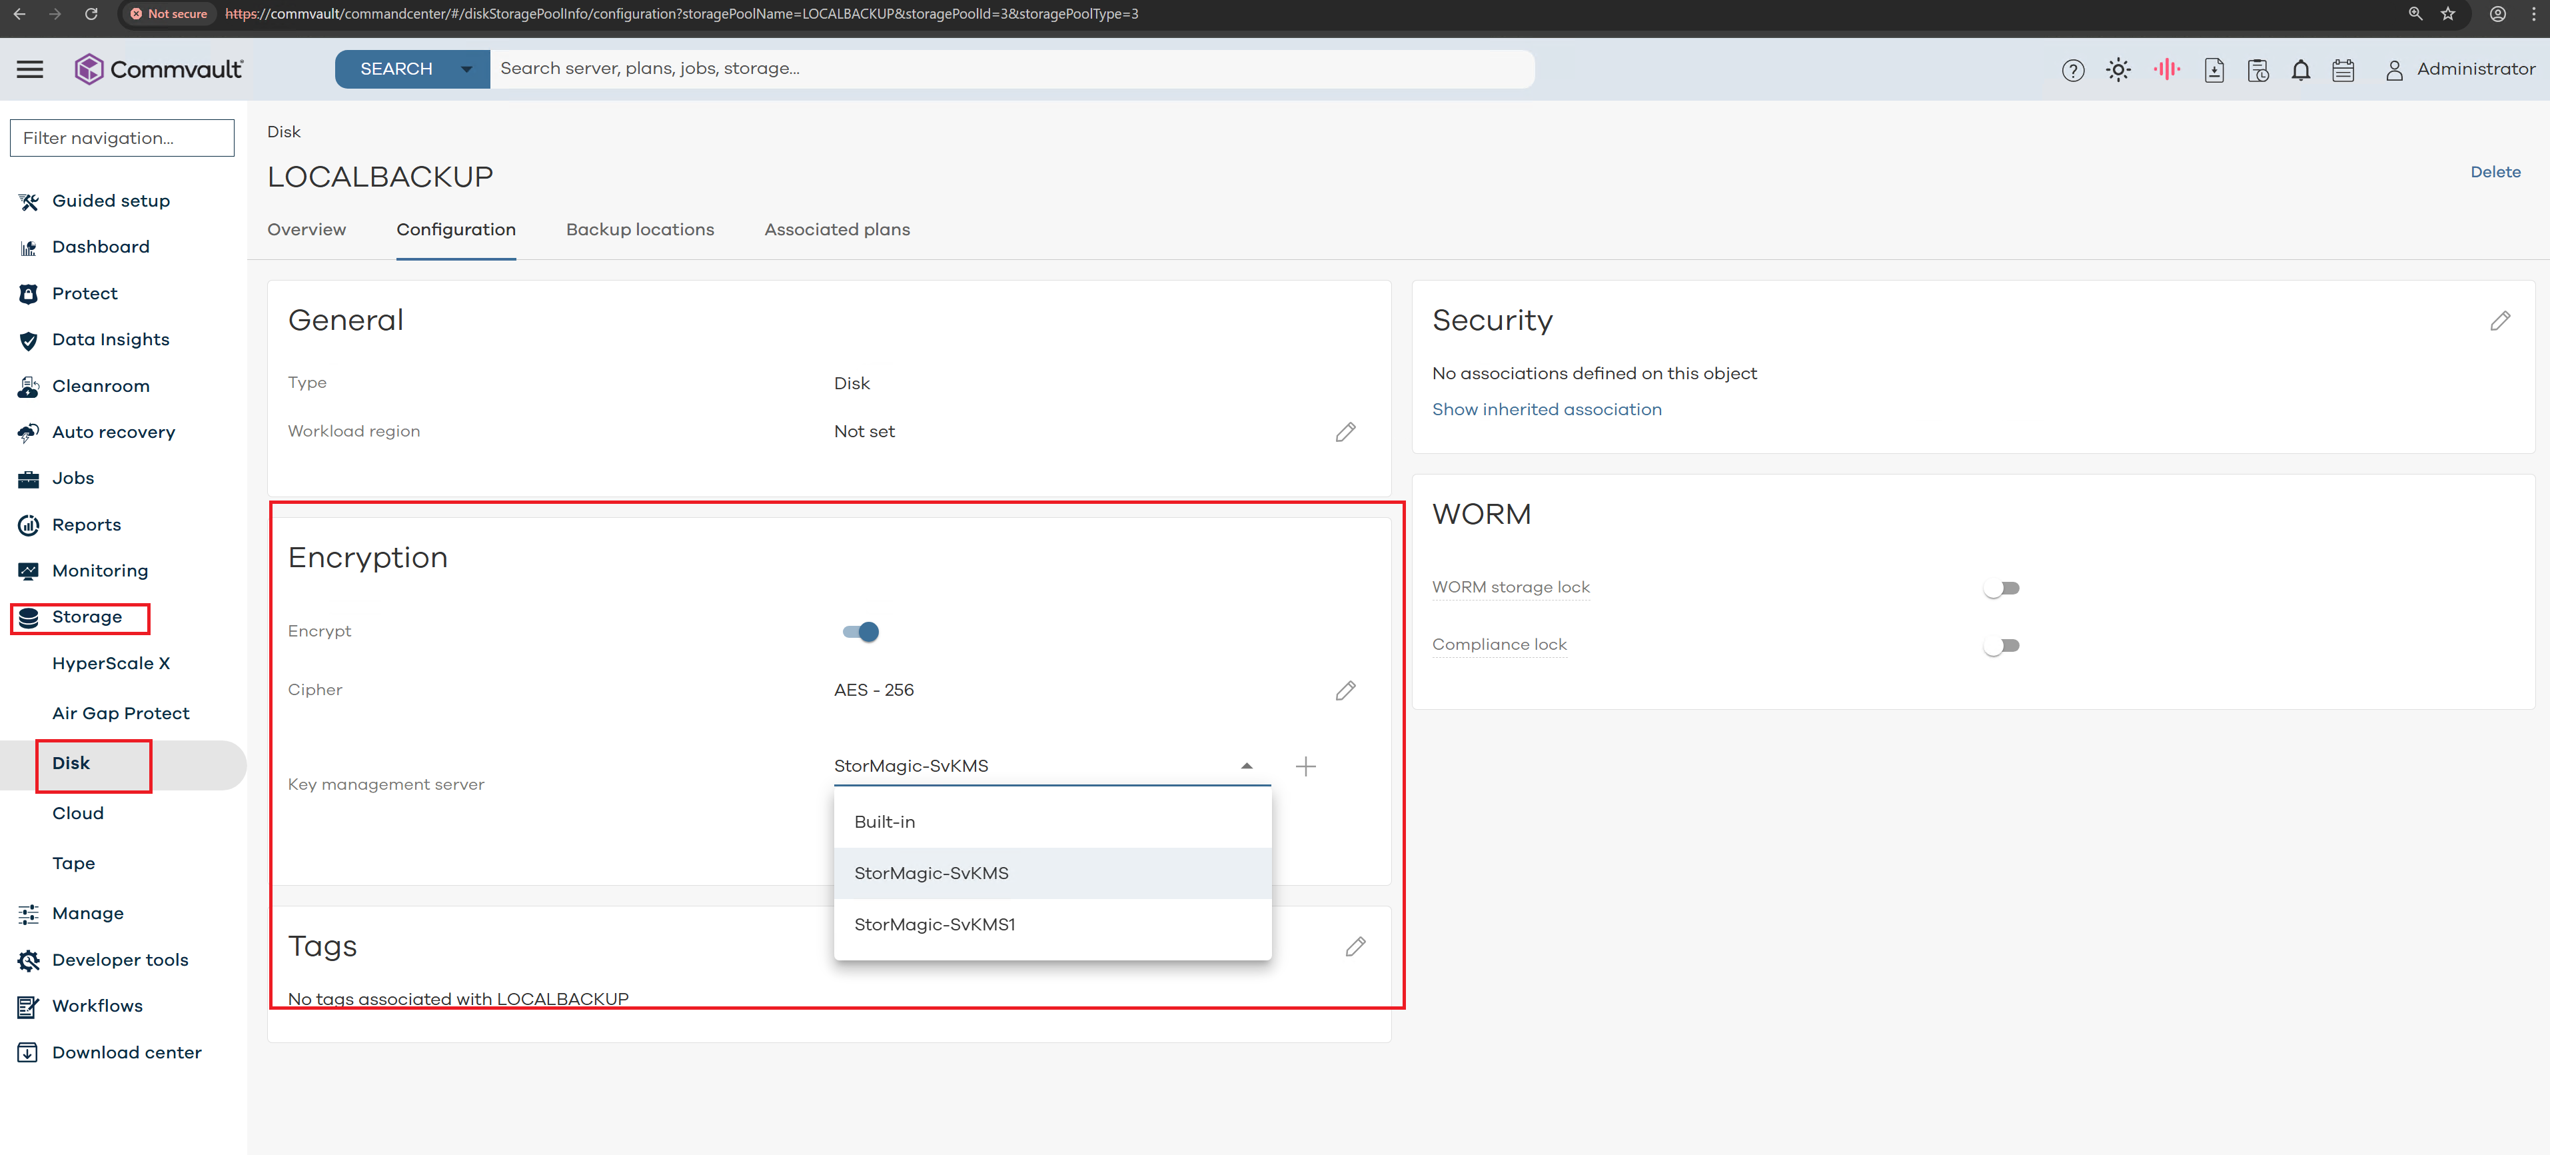This screenshot has width=2550, height=1155.
Task: Open Protect in sidebar
Action: point(84,294)
